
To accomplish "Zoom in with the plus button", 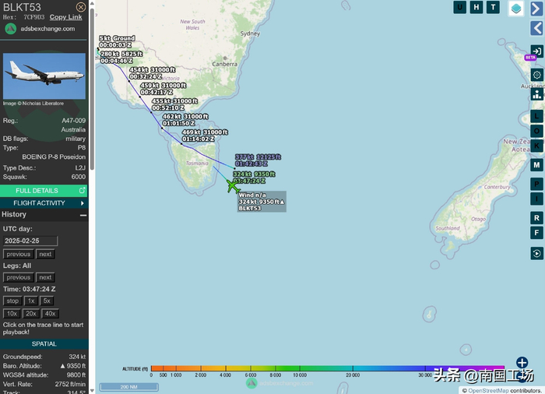I will click(x=522, y=363).
